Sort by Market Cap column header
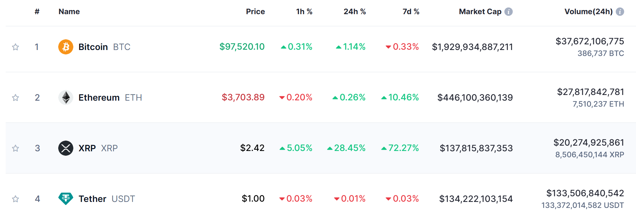636x223 pixels. point(480,11)
